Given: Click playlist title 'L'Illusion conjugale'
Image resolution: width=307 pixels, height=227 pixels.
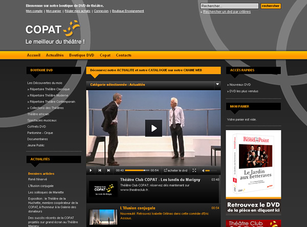Looking at the screenshot, I should (x=138, y=208).
